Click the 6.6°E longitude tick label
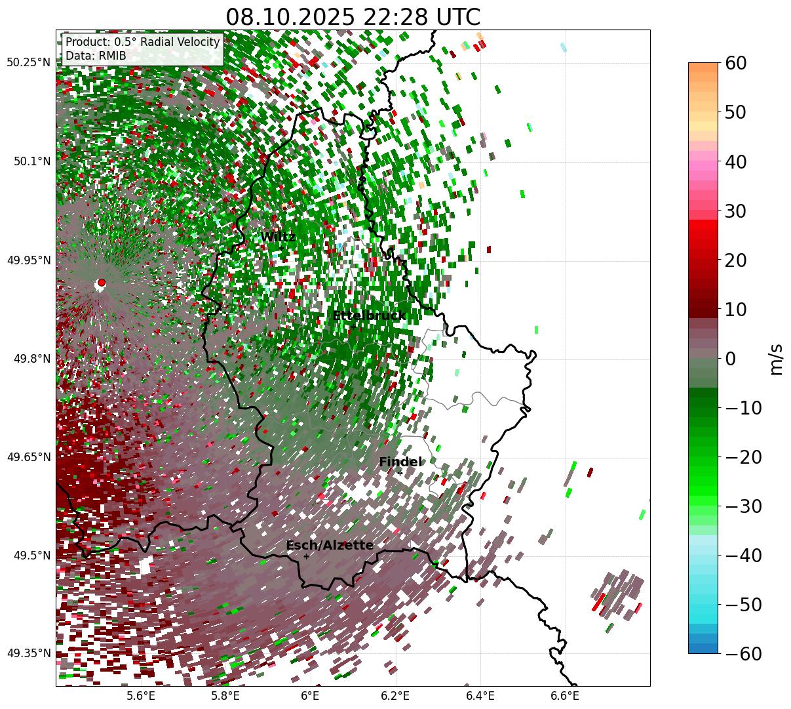The image size is (791, 709). point(565,697)
